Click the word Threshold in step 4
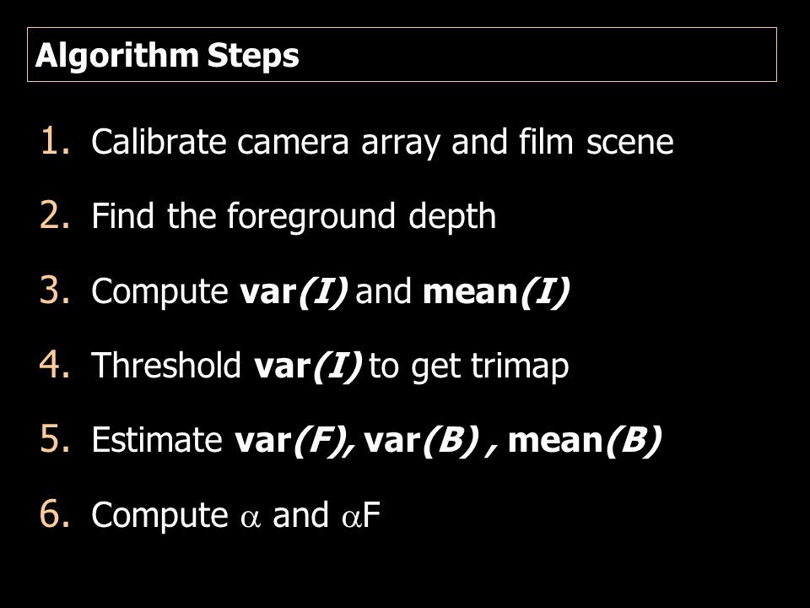The height and width of the screenshot is (608, 810). point(166,366)
